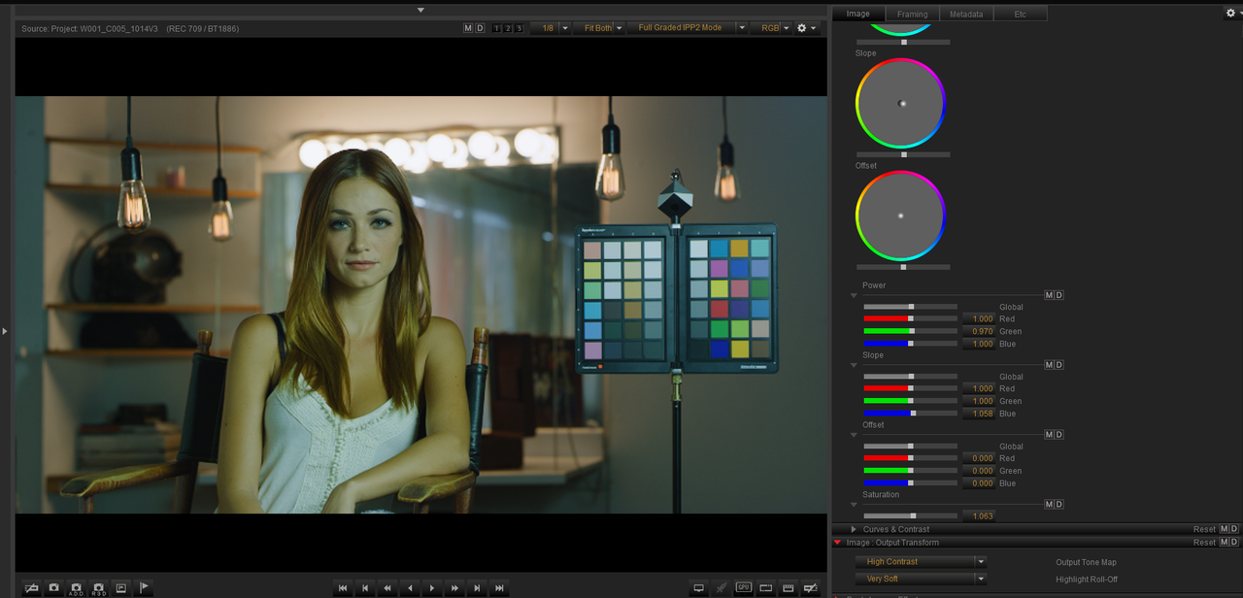Jump to the first frame
This screenshot has width=1243, height=598.
pos(343,588)
